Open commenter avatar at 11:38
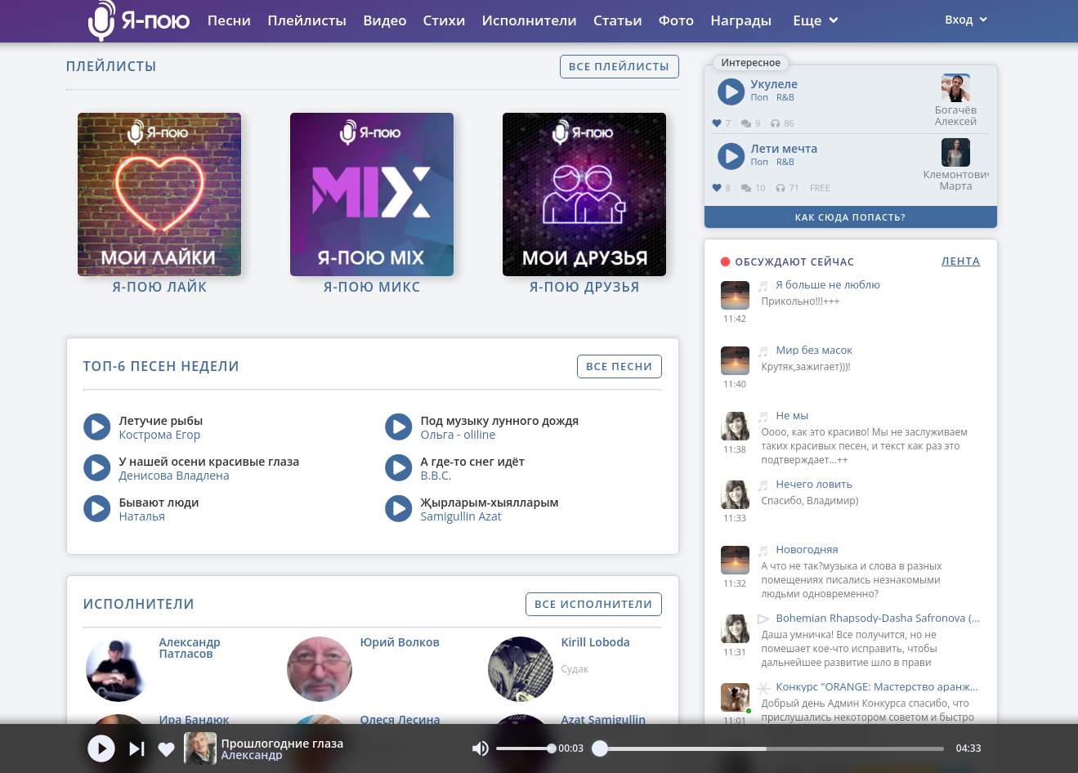1078x773 pixels. point(735,426)
